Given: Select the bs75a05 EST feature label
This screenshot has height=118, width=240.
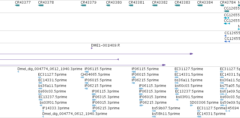Looking at the screenshot, I should click(x=230, y=85).
